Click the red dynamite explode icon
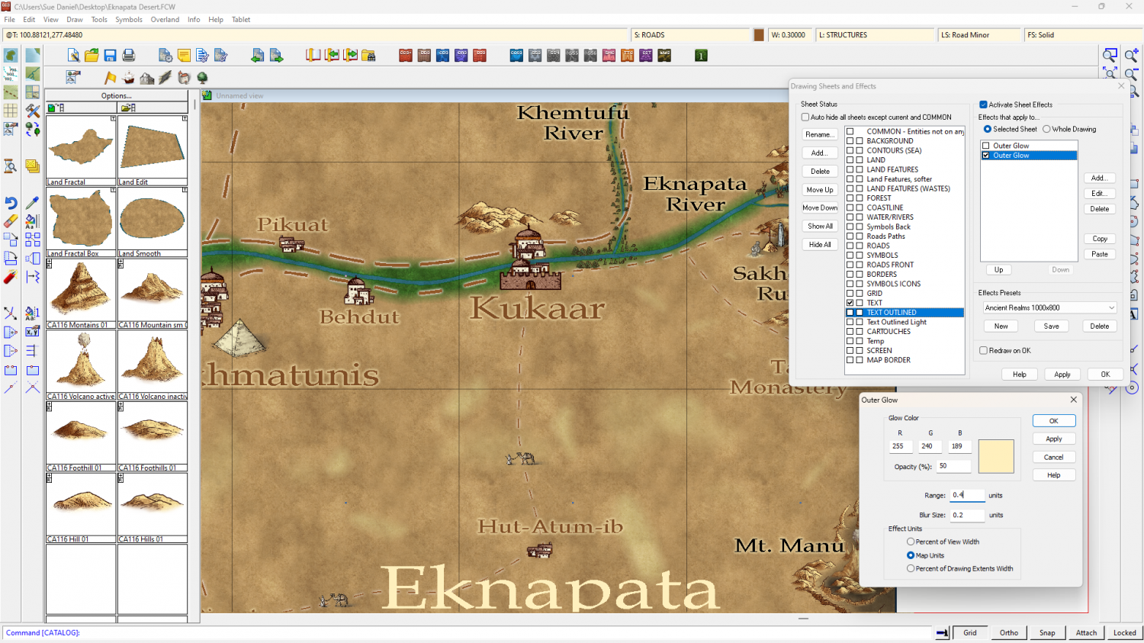 point(11,277)
